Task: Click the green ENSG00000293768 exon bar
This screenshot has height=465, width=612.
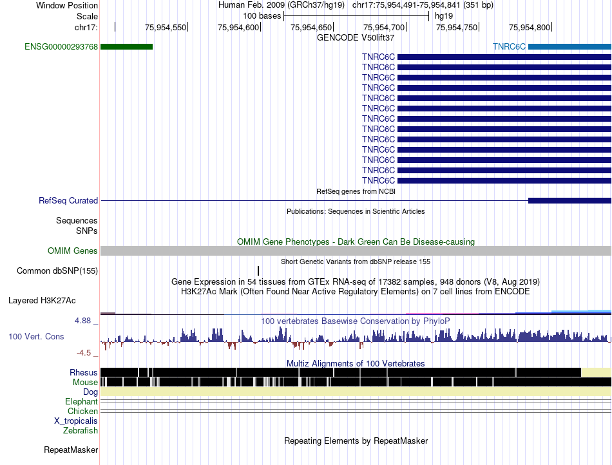Action: 126,47
